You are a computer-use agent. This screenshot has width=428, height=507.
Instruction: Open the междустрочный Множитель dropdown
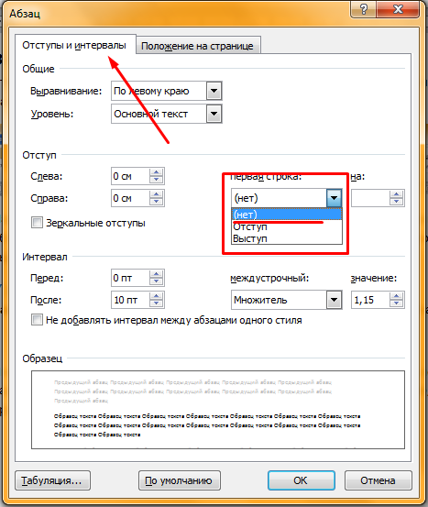pyautogui.click(x=334, y=300)
